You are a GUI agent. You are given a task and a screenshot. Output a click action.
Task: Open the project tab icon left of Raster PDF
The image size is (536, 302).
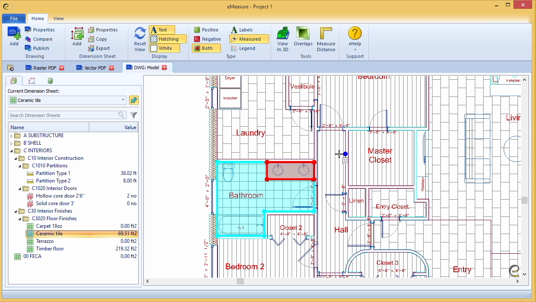[x=10, y=68]
